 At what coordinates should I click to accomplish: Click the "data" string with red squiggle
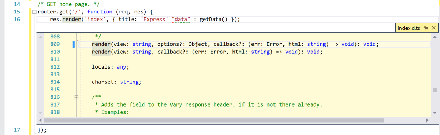pos(181,19)
